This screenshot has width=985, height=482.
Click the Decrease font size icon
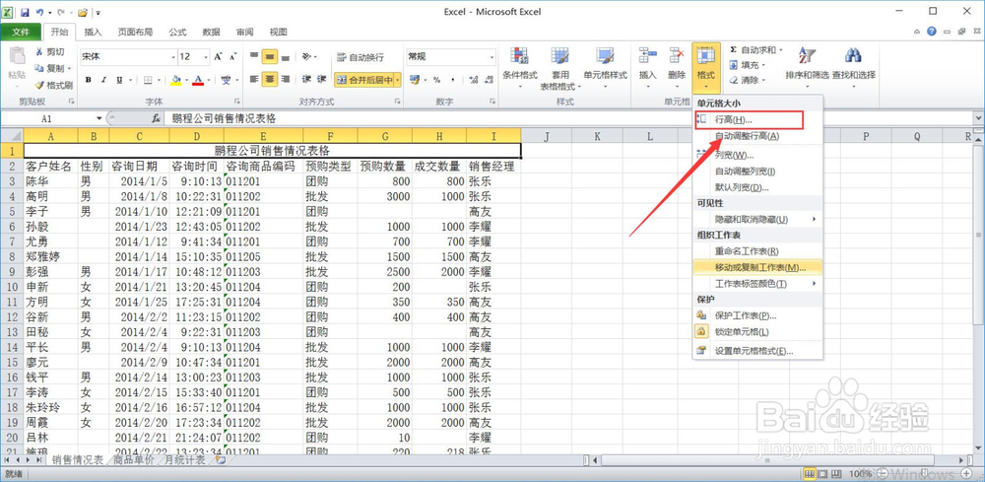coord(233,56)
